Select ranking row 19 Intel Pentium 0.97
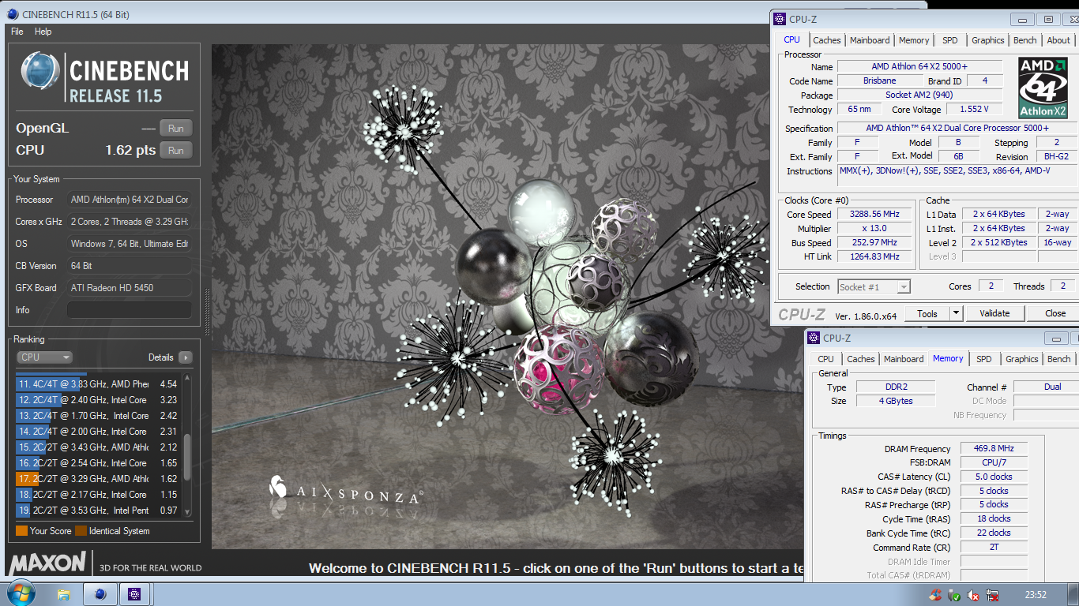 pyautogui.click(x=98, y=511)
